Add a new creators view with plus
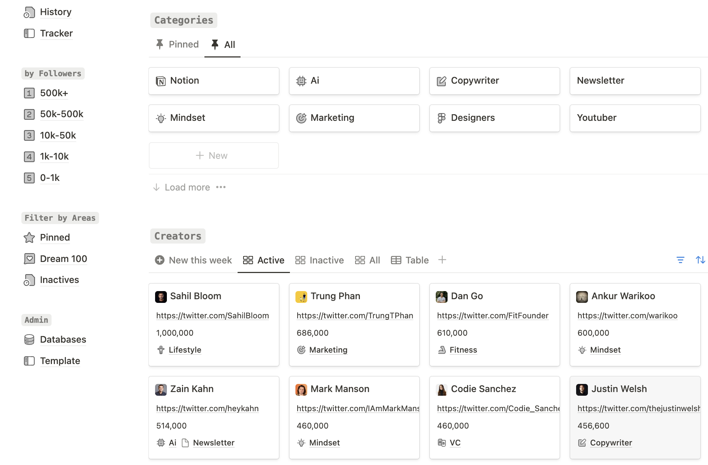Image resolution: width=708 pixels, height=465 pixels. (x=442, y=260)
